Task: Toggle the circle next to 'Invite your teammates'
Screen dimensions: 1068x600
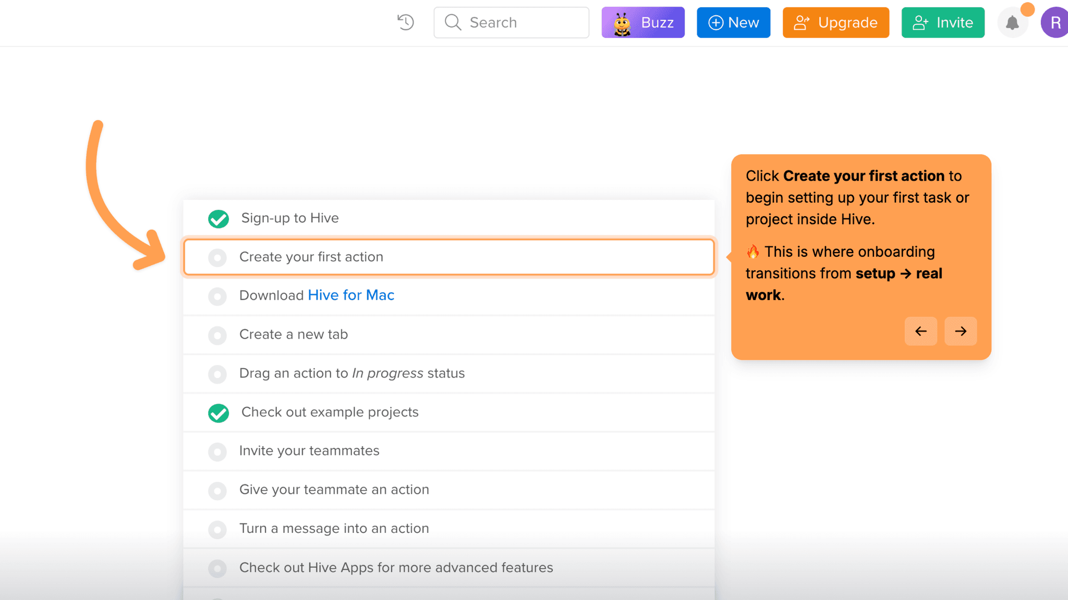Action: coord(217,452)
